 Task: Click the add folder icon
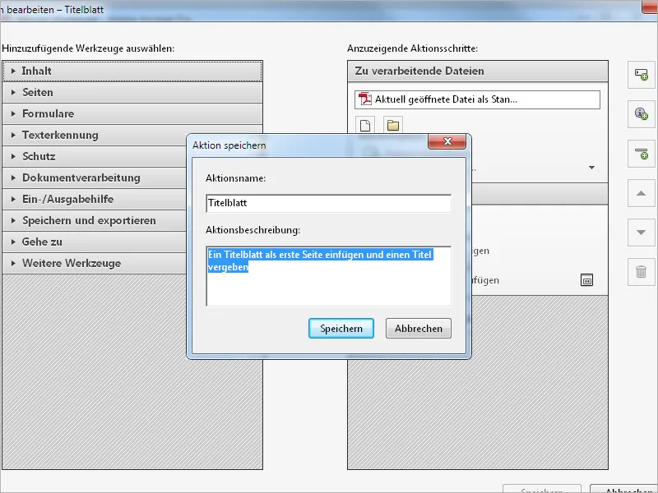pyautogui.click(x=393, y=126)
